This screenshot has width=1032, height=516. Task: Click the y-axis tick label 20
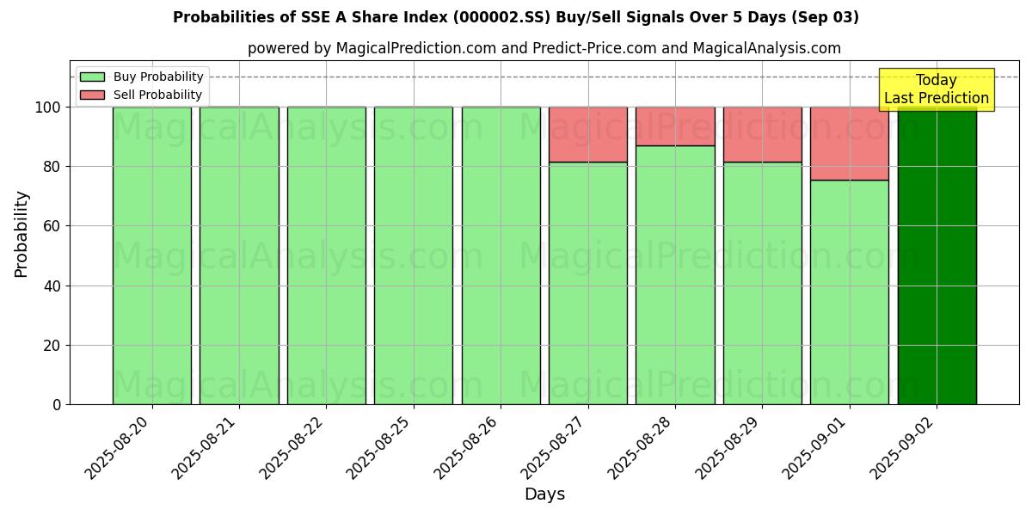coord(52,346)
